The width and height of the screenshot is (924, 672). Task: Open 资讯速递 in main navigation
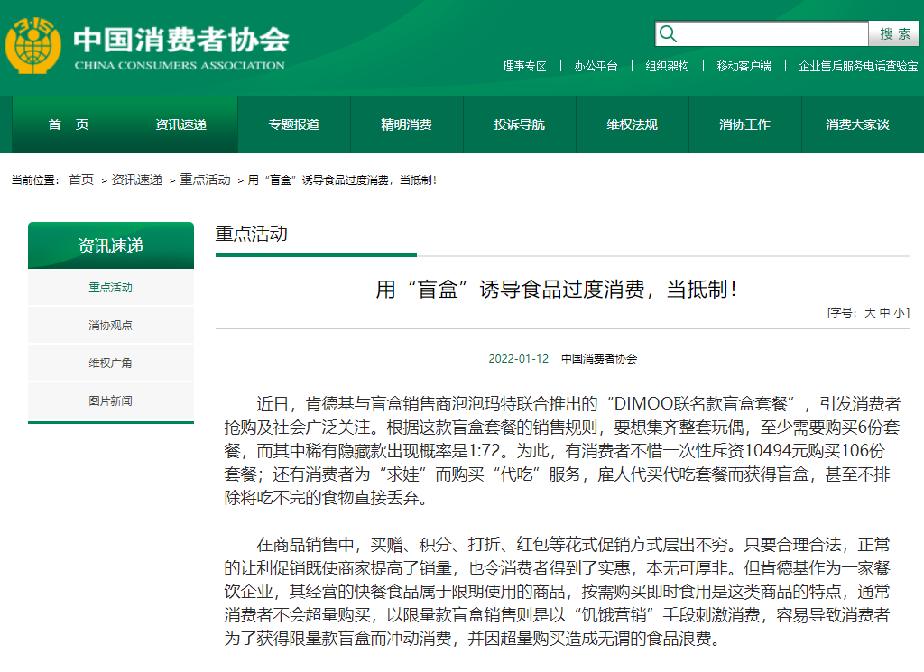(x=180, y=124)
